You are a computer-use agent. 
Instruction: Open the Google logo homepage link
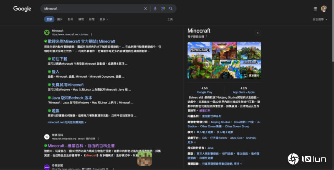click(x=22, y=9)
